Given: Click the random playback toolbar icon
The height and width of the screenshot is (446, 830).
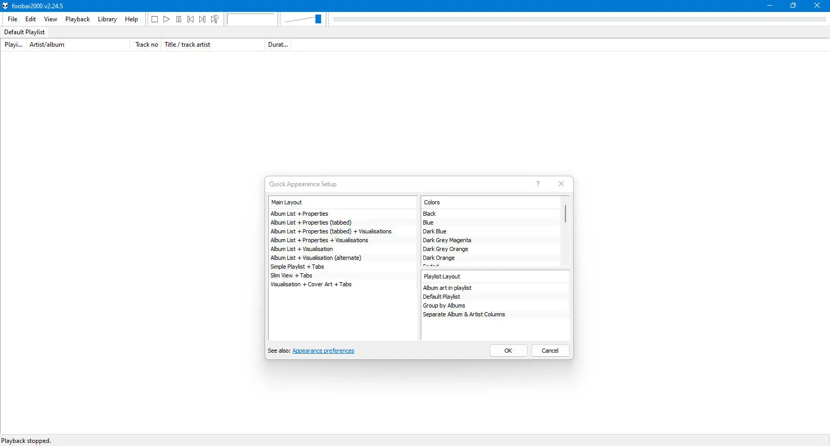Looking at the screenshot, I should coord(214,19).
